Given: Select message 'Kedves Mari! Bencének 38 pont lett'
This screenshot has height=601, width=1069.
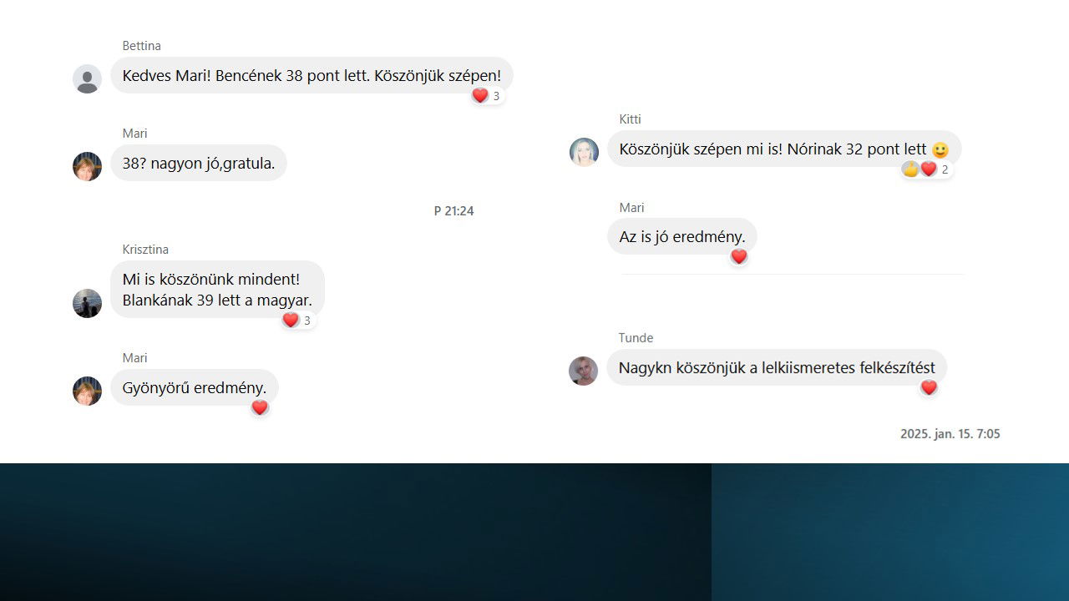Looking at the screenshot, I should (x=312, y=75).
